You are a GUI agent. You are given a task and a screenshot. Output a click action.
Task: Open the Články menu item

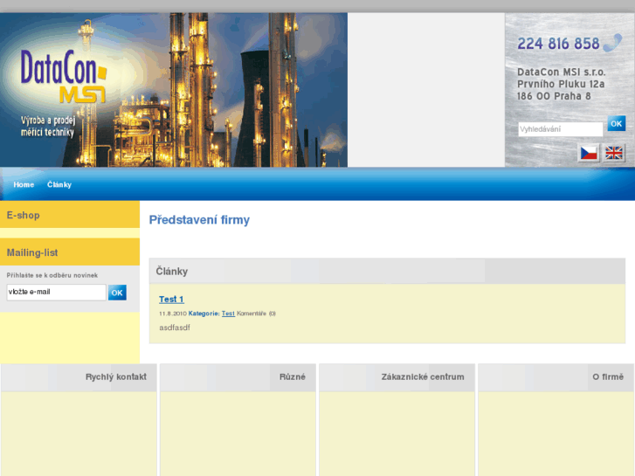[59, 185]
